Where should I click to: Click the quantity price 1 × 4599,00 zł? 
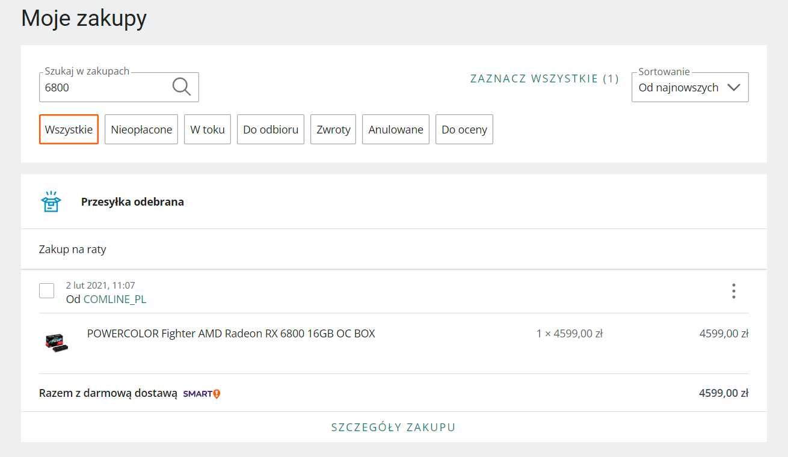[x=570, y=334]
